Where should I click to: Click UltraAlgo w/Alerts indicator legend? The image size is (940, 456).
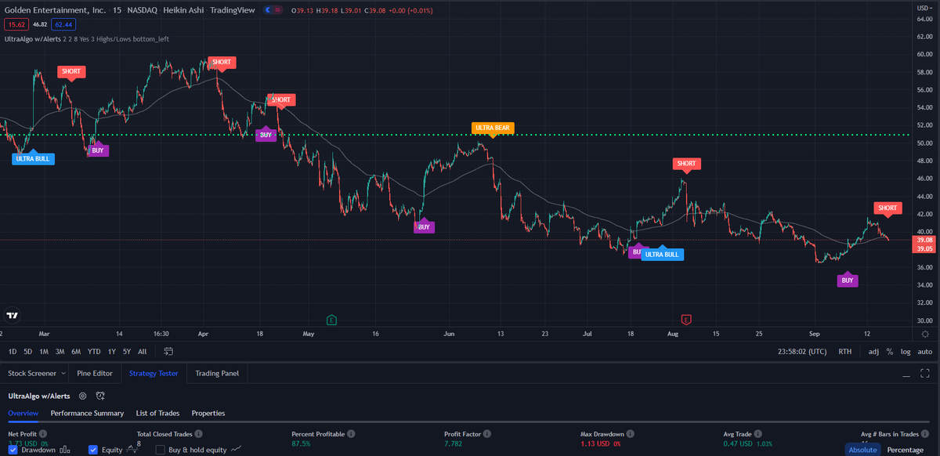coord(86,38)
